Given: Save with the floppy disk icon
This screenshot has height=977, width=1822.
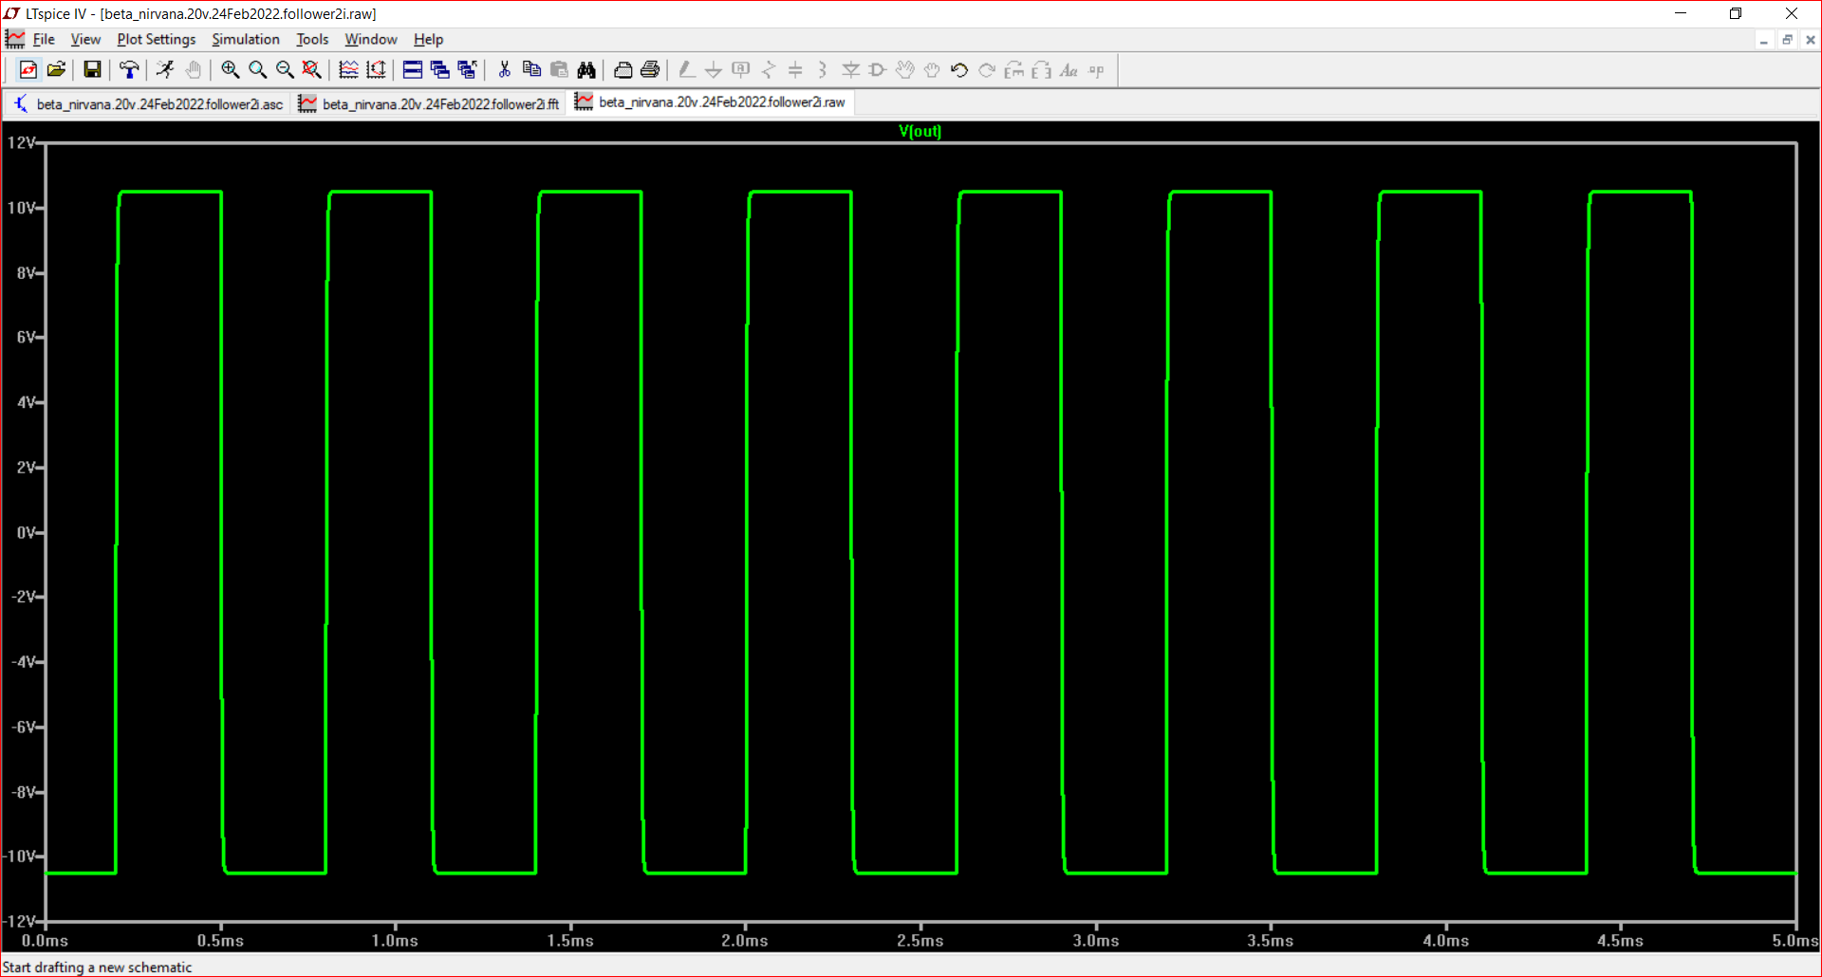Looking at the screenshot, I should pos(92,70).
